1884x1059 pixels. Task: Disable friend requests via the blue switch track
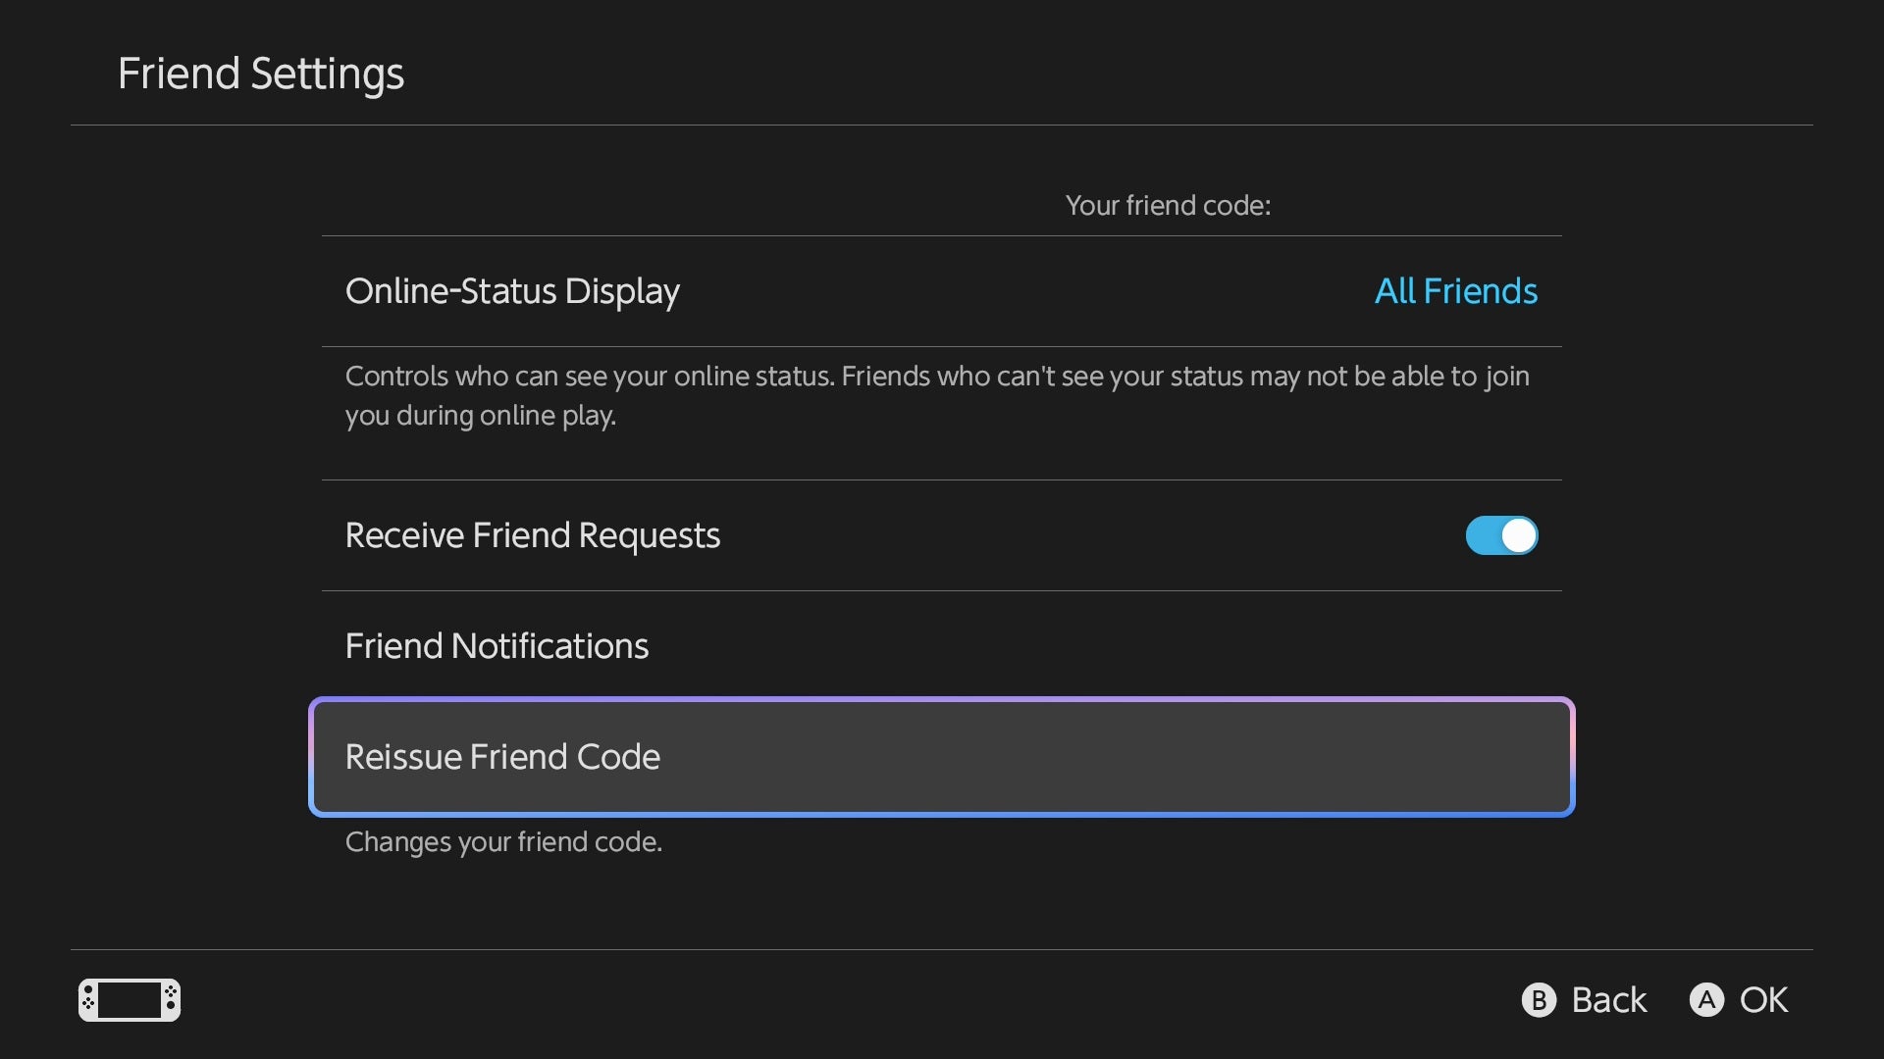1483,535
